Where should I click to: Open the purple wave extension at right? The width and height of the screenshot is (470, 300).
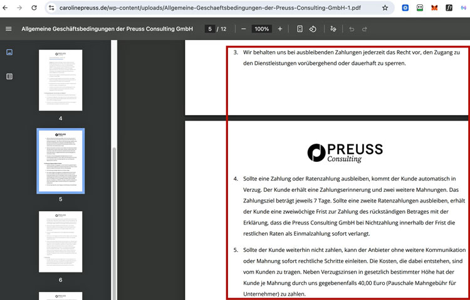coord(463,8)
